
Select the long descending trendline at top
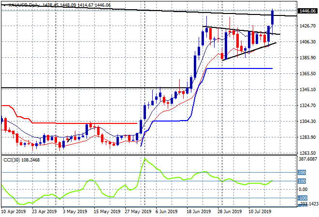pyautogui.click(x=148, y=10)
